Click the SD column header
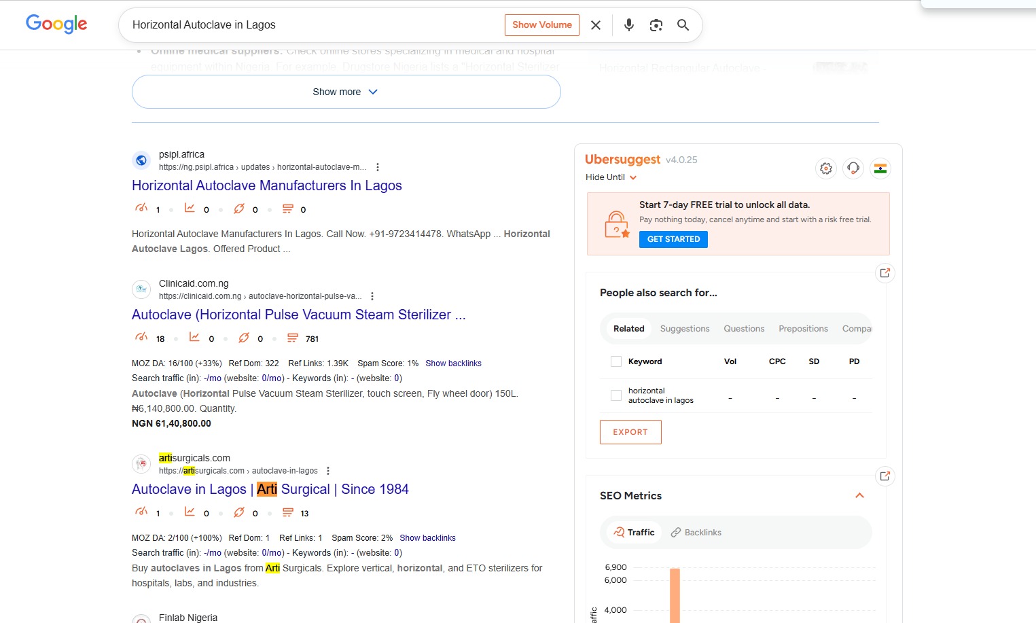Screen dimensions: 1036x623 [814, 361]
